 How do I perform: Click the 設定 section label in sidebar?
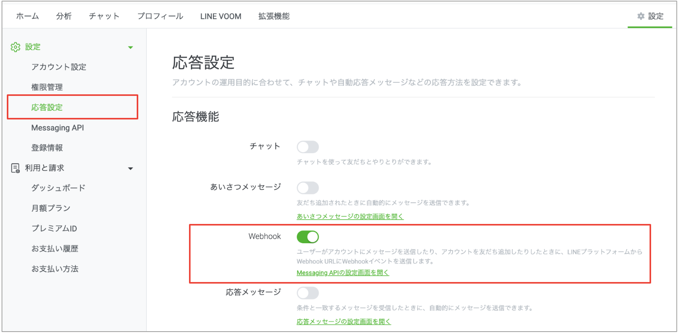33,47
